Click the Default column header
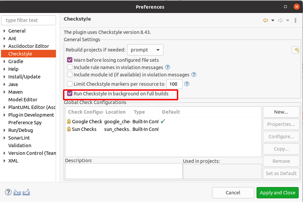The width and height of the screenshot is (303, 202). [210, 112]
